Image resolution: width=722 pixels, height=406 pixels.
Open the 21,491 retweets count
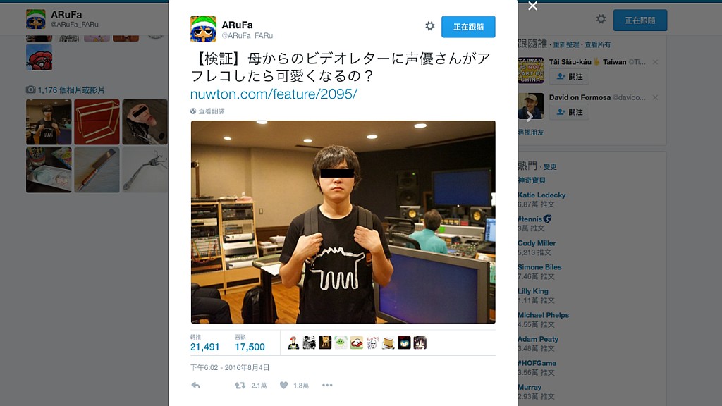(205, 347)
